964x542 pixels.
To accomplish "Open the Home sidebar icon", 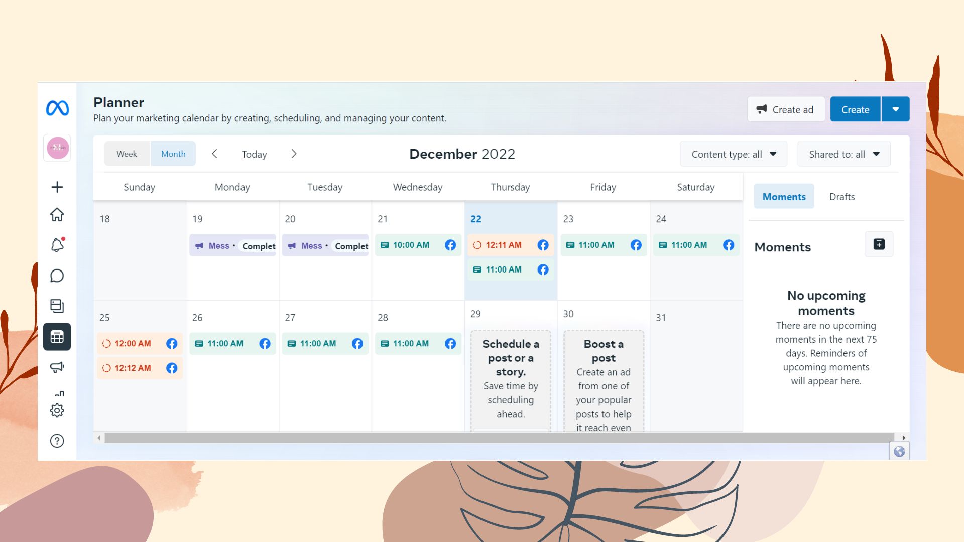I will (57, 215).
